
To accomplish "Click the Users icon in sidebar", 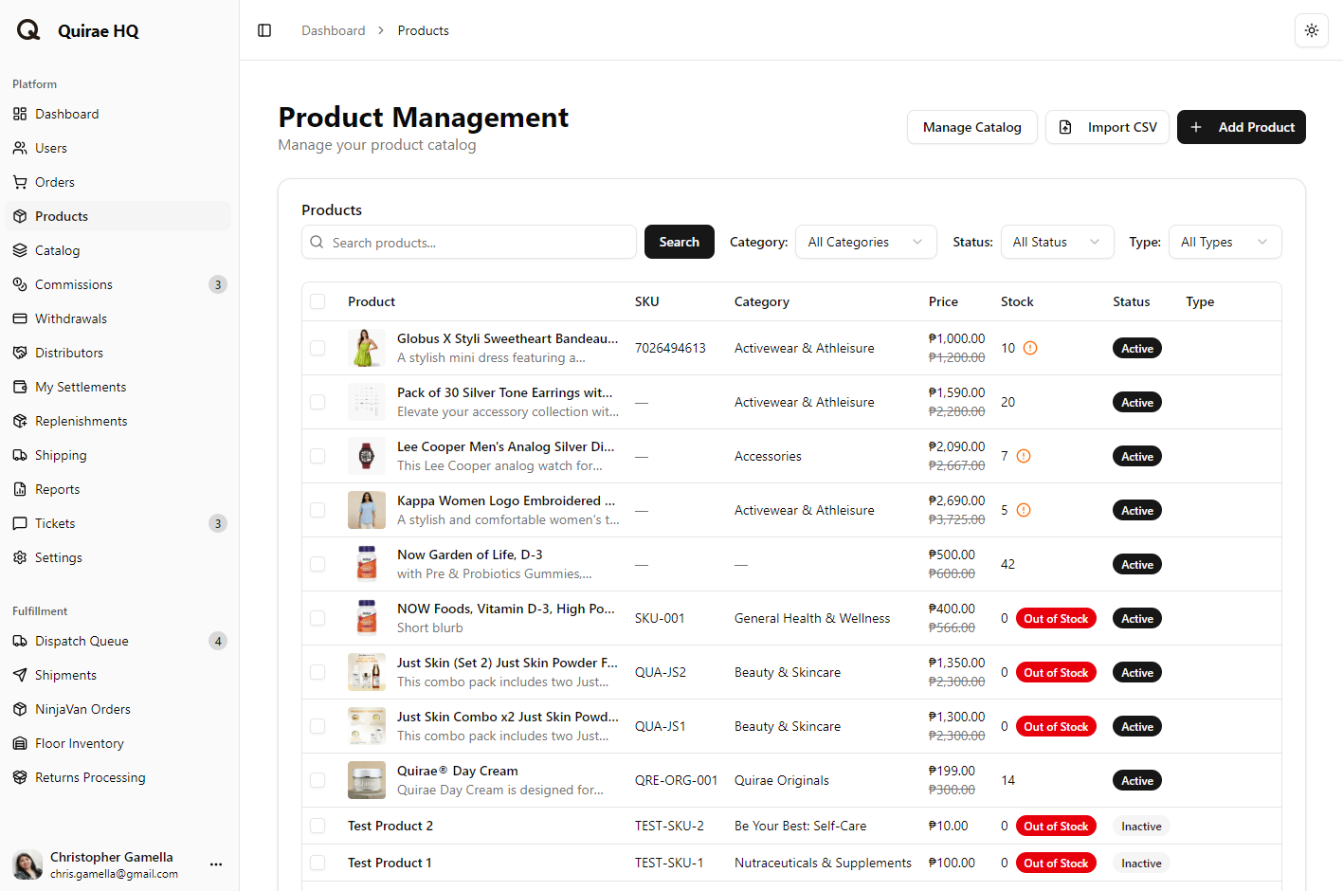I will click(20, 148).
